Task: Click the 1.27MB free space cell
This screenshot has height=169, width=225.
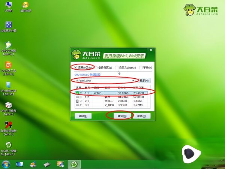Action: 138,105
